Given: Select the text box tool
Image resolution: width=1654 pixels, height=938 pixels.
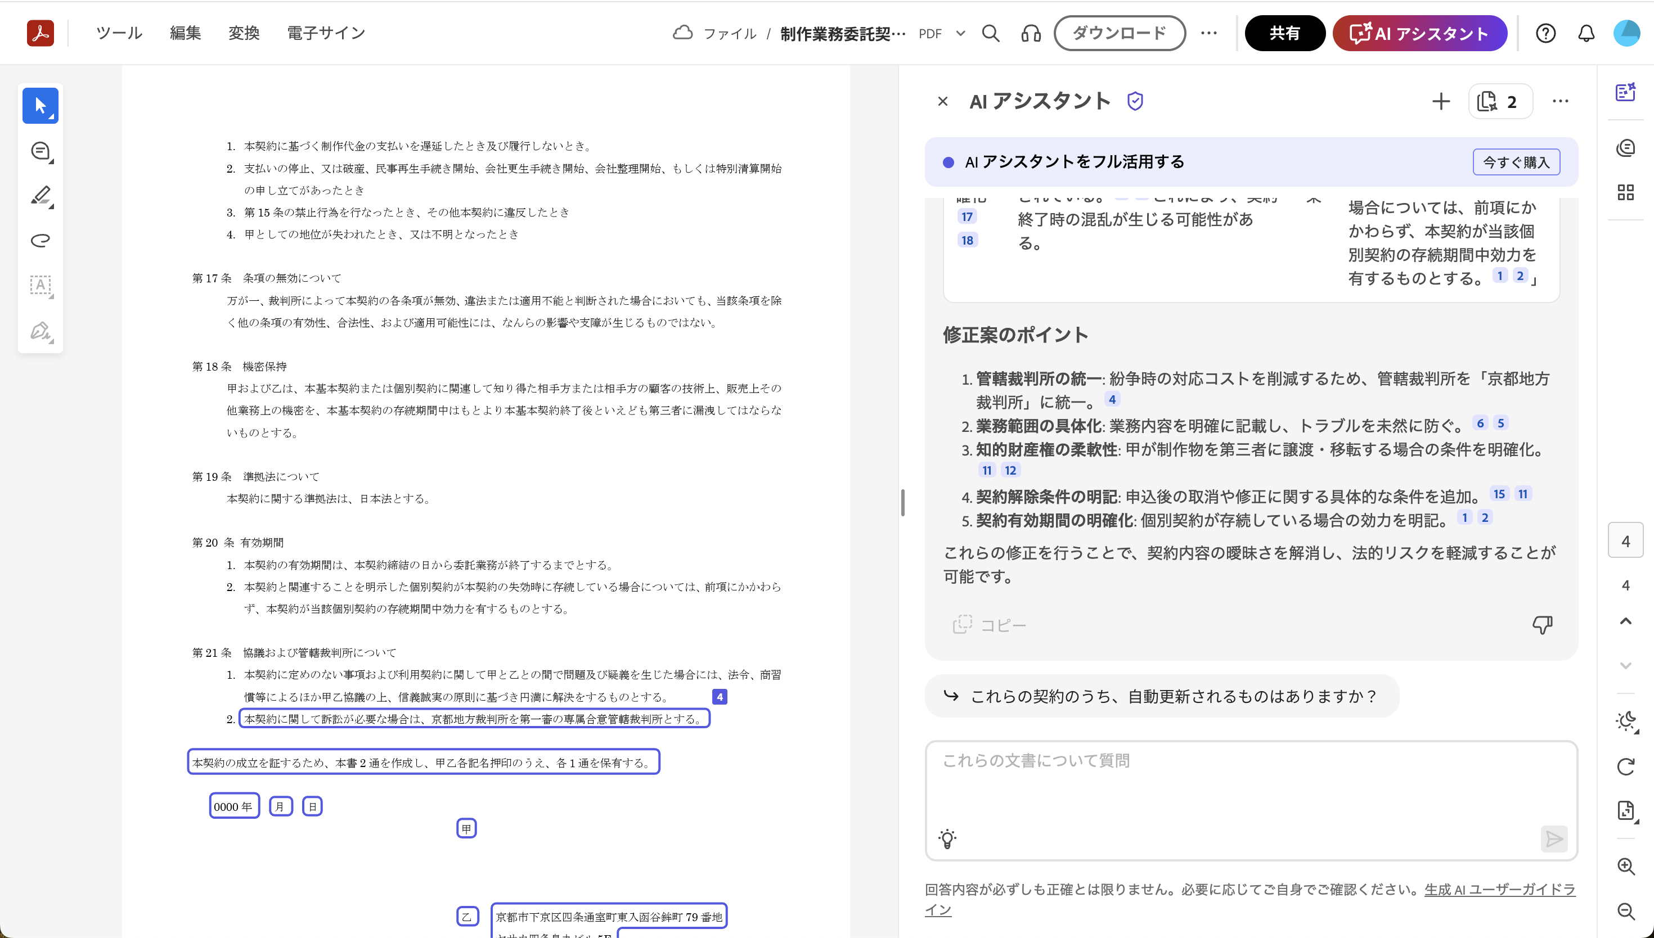Looking at the screenshot, I should [x=40, y=285].
